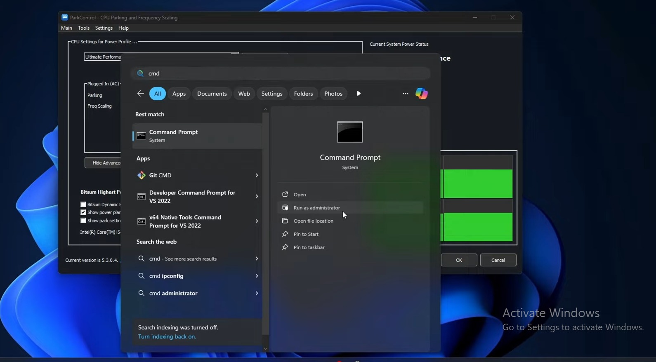
Task: Click the Git CMD result label
Action: [x=160, y=175]
